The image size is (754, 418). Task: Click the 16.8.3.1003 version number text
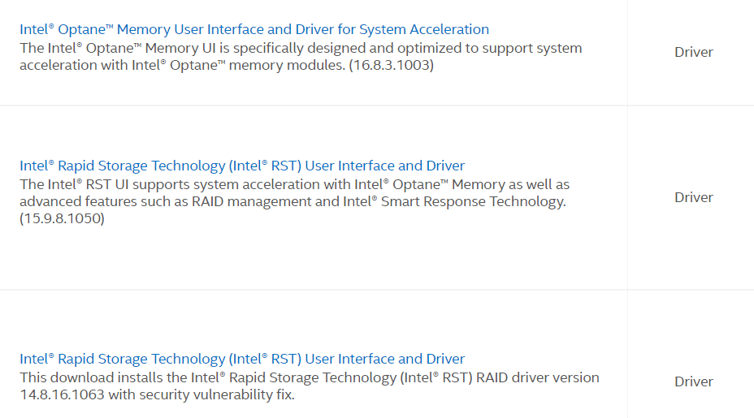pyautogui.click(x=391, y=65)
